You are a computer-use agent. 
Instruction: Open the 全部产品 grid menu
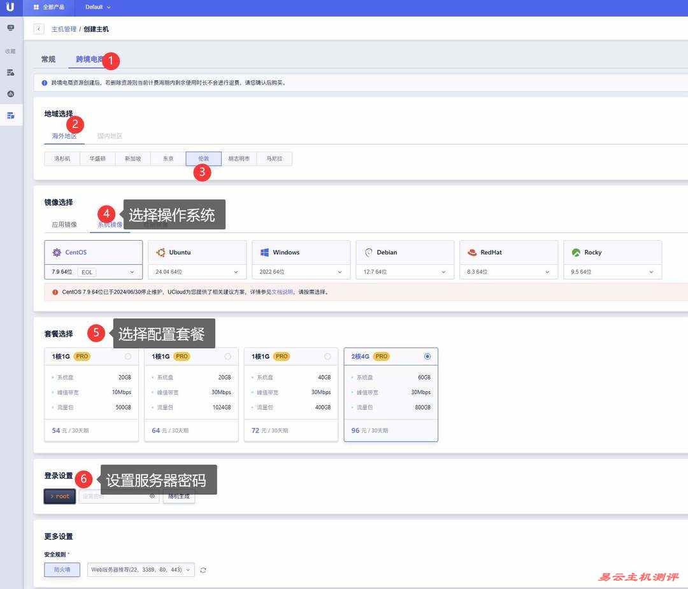click(x=48, y=7)
